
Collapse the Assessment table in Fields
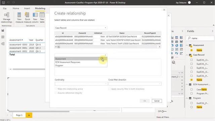(x=187, y=45)
